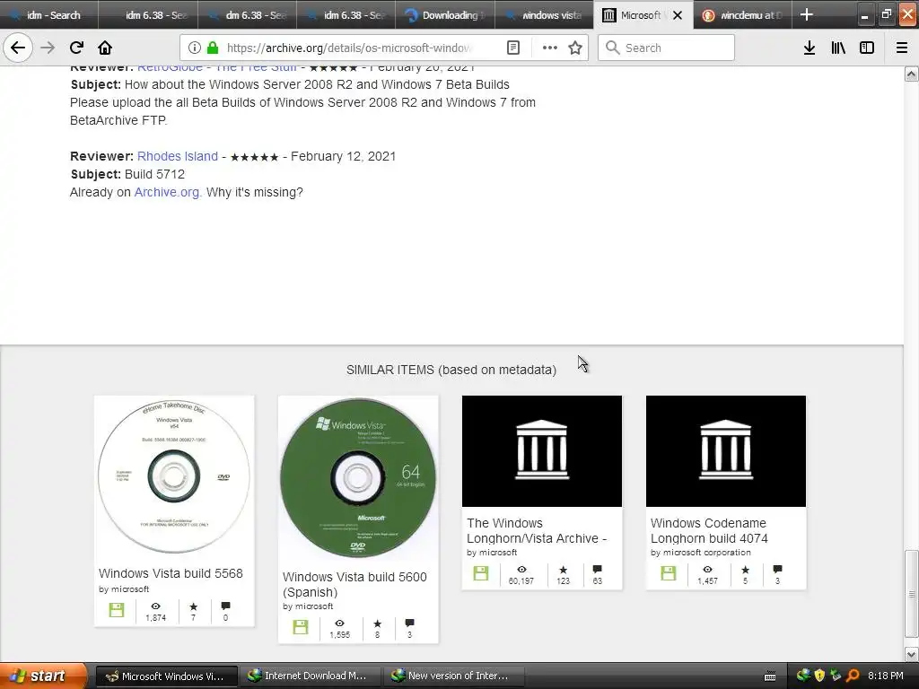This screenshot has height=689, width=919.
Task: Click floppy icon on Longhorn/Vista Archive card
Action: 481,573
